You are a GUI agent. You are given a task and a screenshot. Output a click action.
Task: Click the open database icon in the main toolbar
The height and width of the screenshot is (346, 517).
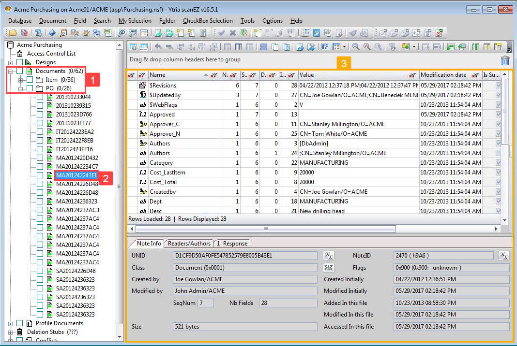[12, 33]
